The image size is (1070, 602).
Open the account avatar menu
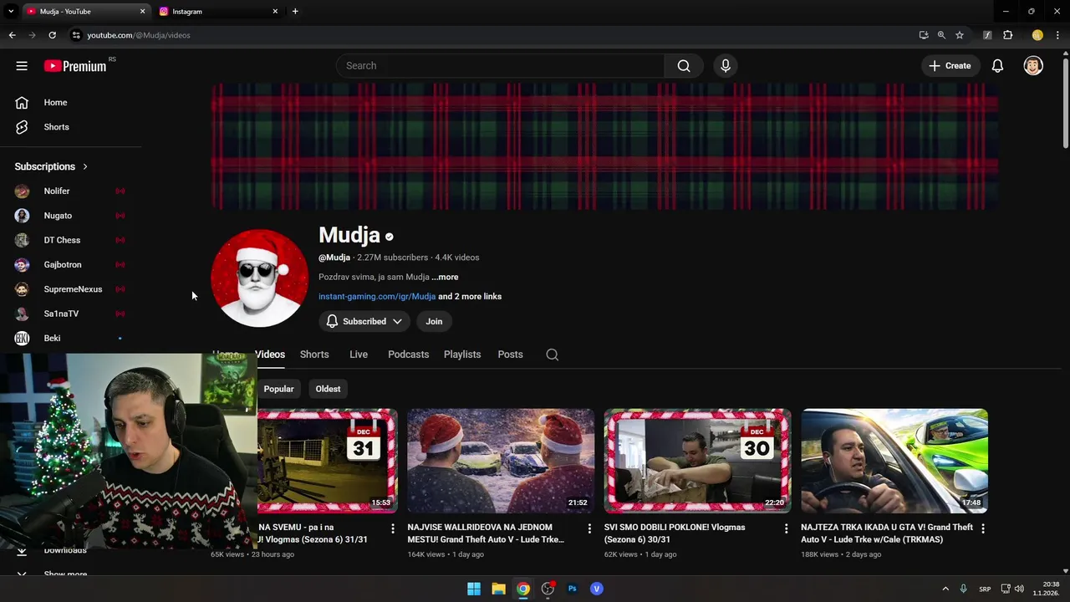(x=1033, y=66)
